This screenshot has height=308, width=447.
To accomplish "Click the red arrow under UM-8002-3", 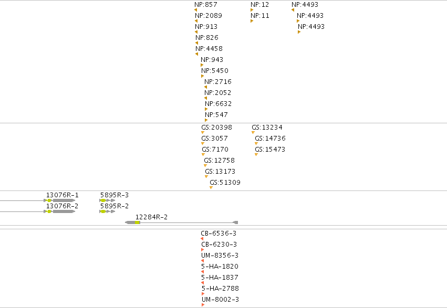I will pyautogui.click(x=203, y=305).
